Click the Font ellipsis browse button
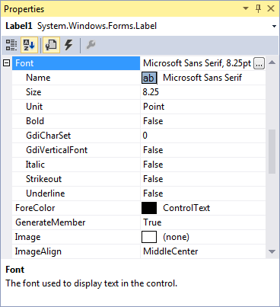 click(259, 63)
